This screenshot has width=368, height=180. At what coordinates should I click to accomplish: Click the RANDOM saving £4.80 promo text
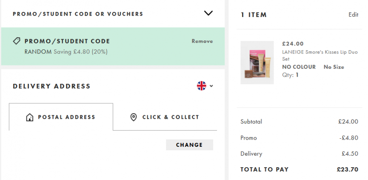(x=66, y=51)
